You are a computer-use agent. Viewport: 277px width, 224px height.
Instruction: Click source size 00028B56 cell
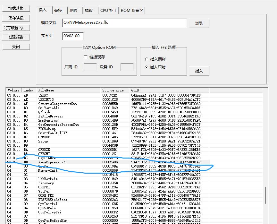[x=110, y=171]
